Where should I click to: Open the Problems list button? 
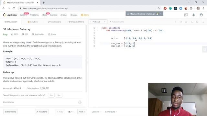tap(10, 112)
